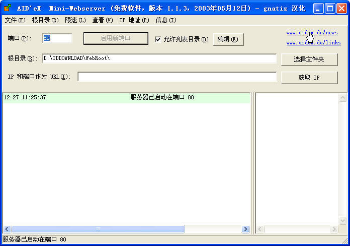This screenshot has height=246, width=350.
Task: Open the 根目录(R) menu
Action: tap(45, 20)
